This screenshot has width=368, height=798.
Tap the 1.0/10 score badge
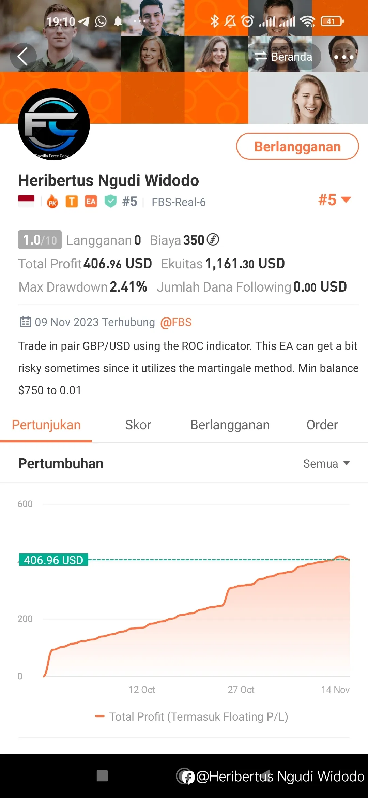(40, 240)
